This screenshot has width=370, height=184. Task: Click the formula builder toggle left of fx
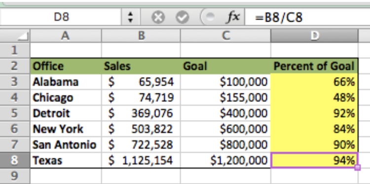pyautogui.click(x=210, y=17)
